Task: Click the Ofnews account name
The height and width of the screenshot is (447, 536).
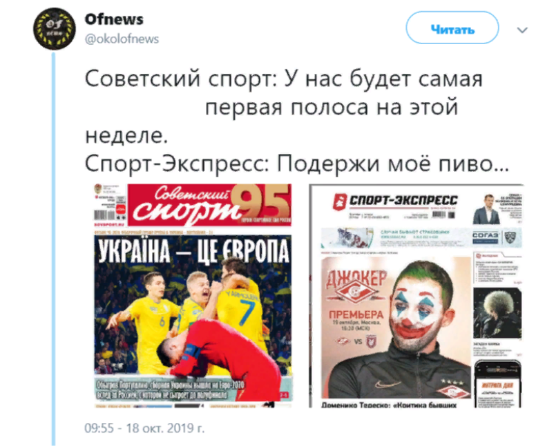Action: [114, 19]
